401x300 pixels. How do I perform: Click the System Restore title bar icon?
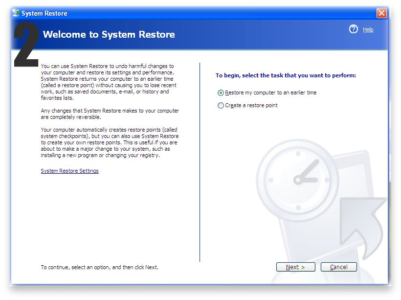(x=16, y=13)
